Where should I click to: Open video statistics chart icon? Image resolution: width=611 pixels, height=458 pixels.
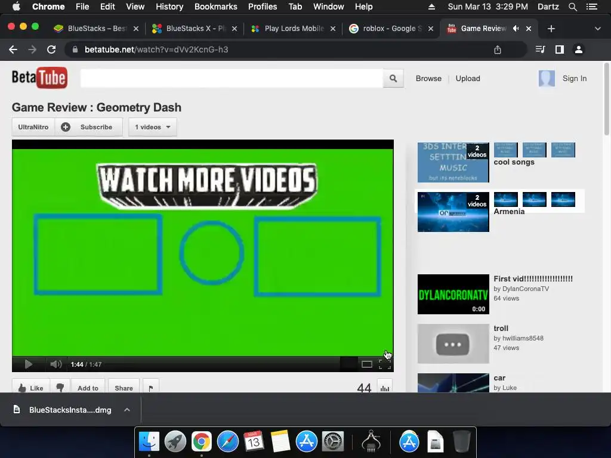pos(385,388)
